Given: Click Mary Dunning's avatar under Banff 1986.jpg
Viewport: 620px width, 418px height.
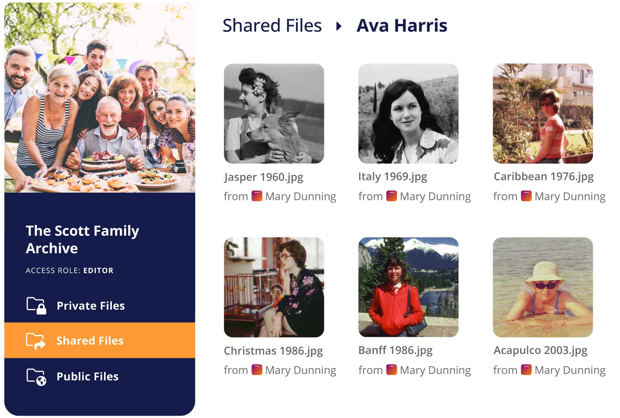Looking at the screenshot, I should pos(391,370).
